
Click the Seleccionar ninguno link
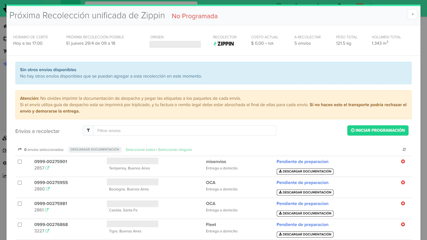pyautogui.click(x=175, y=150)
